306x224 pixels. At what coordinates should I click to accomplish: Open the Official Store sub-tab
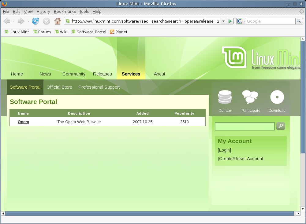(59, 87)
